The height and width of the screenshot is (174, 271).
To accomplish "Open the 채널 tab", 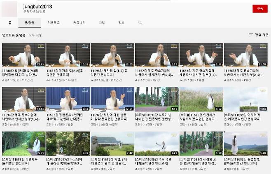I will point(102,23).
